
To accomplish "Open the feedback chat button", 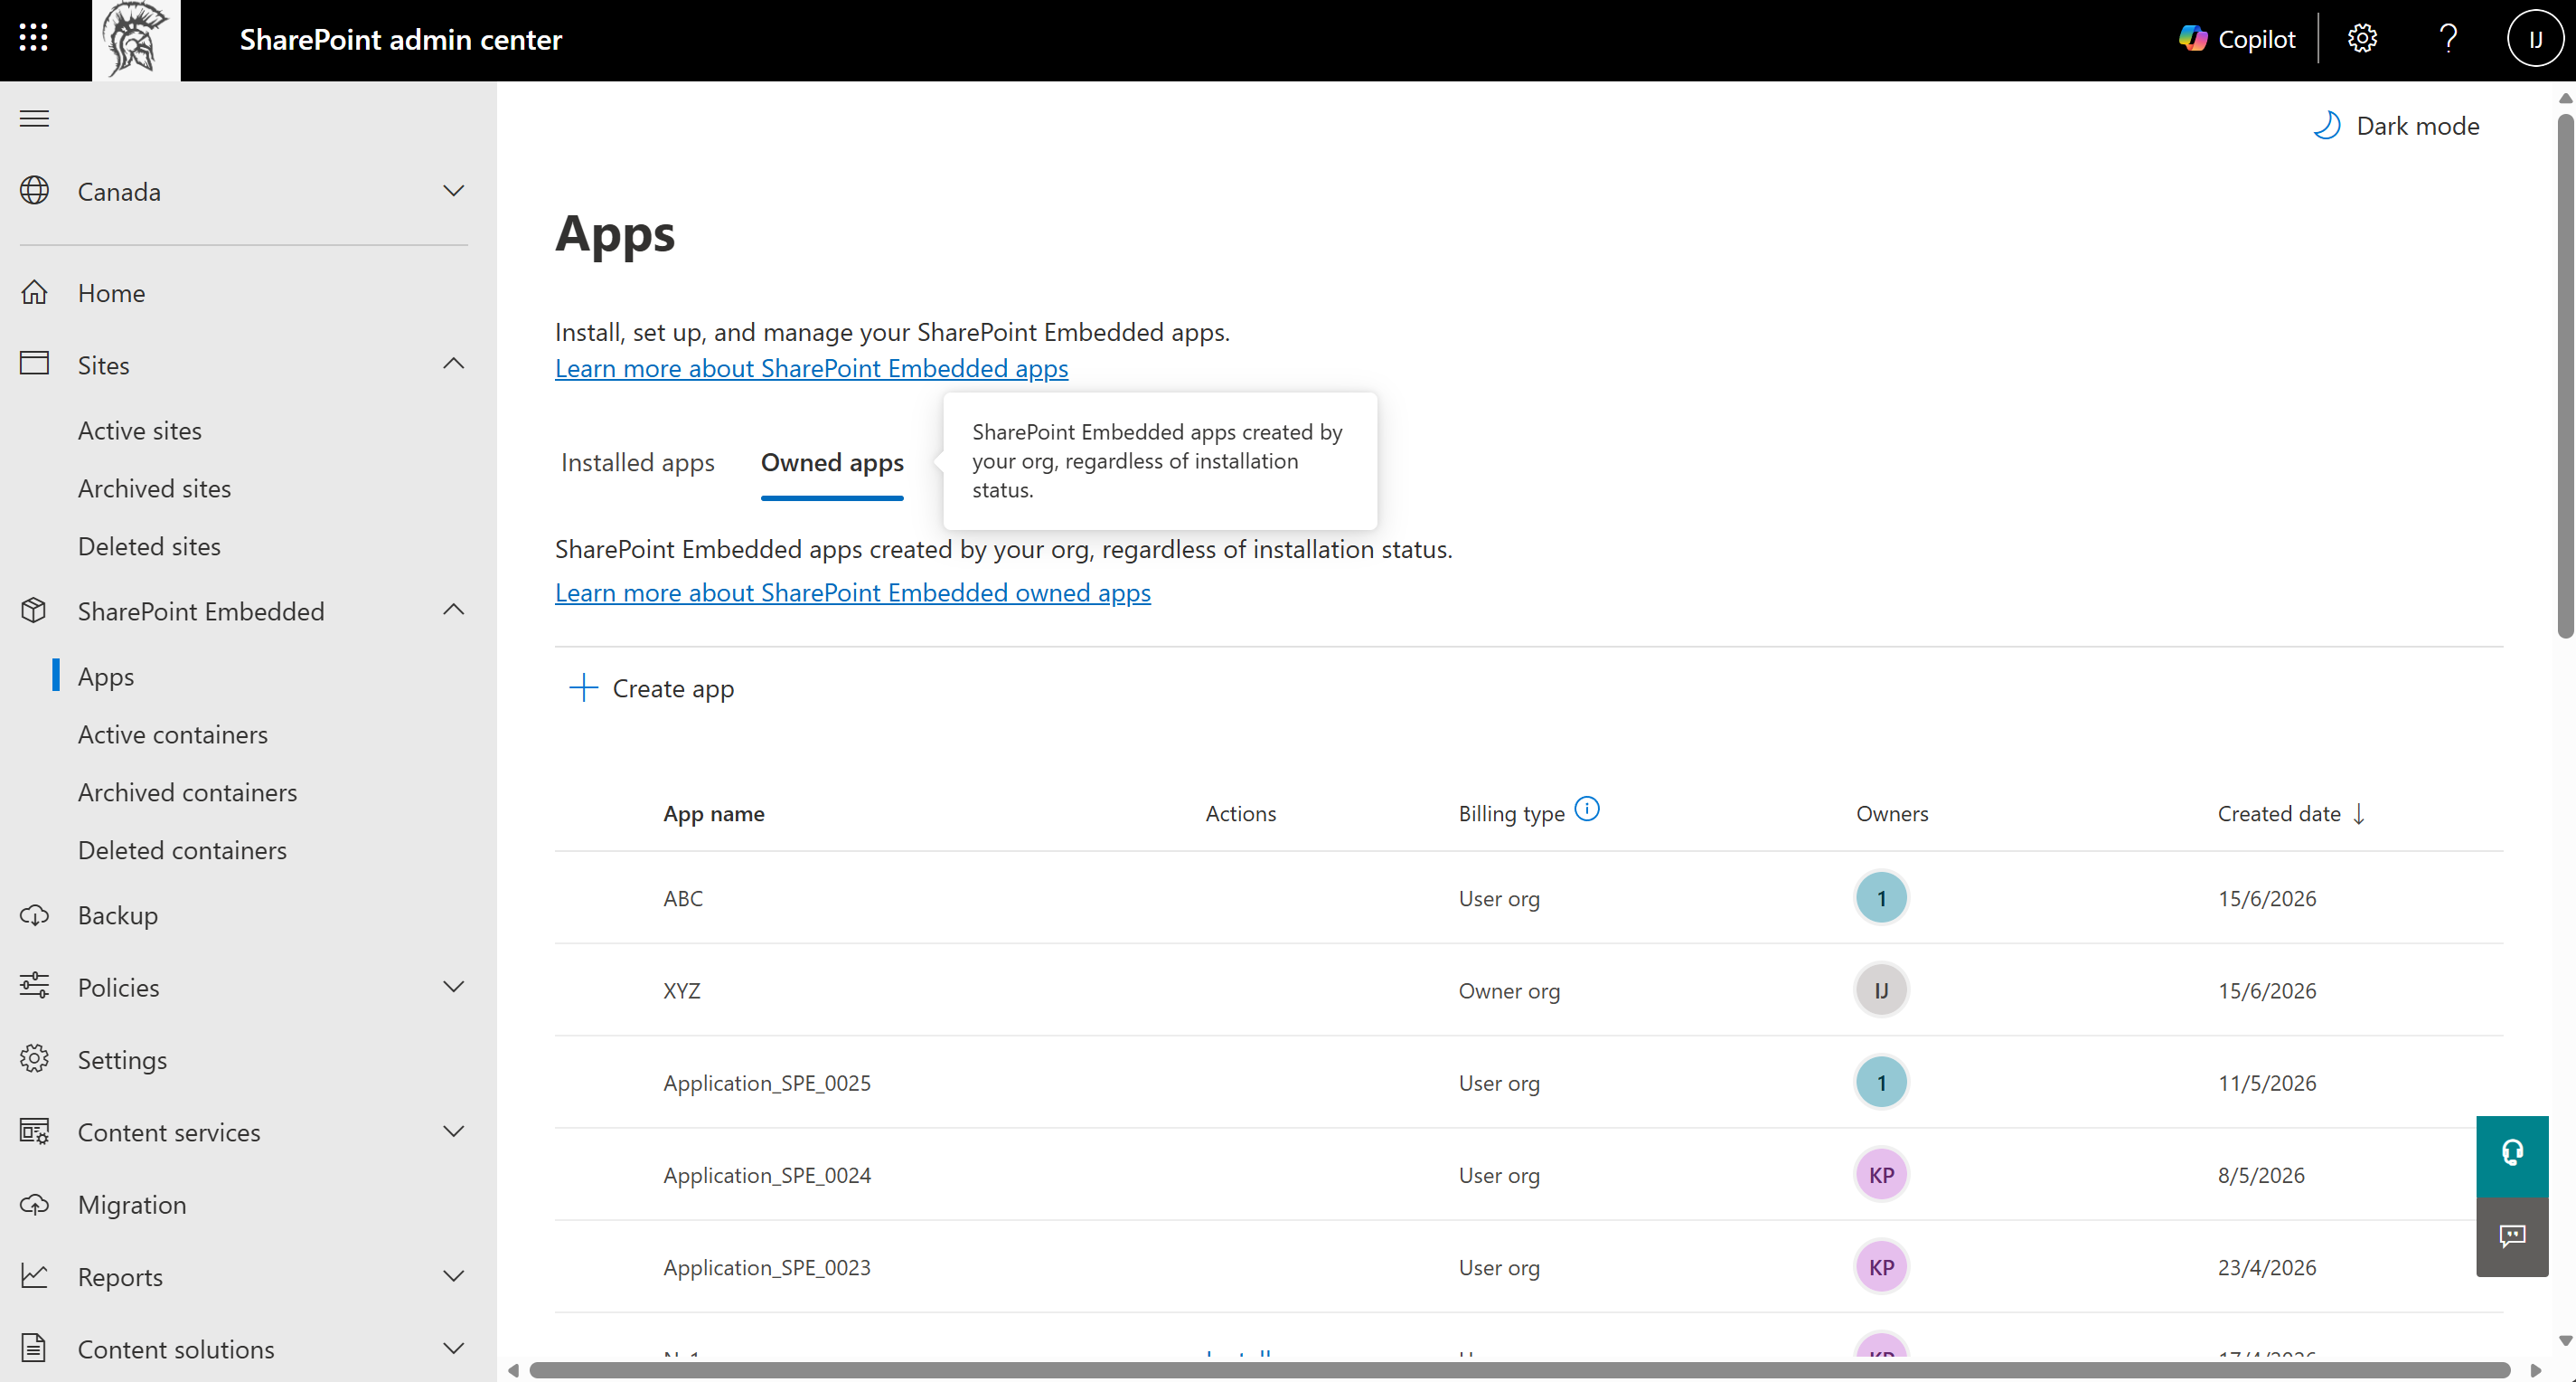I will [2512, 1235].
